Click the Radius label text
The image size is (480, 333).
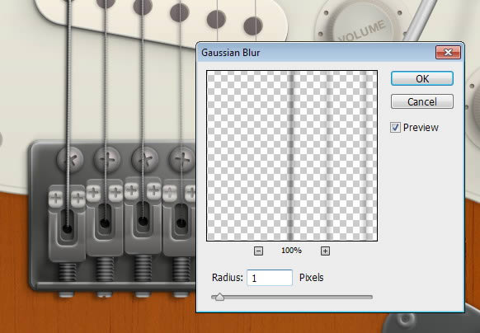coord(228,278)
